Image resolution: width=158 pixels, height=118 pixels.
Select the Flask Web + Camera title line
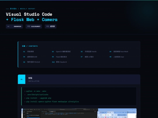coord(32,20)
